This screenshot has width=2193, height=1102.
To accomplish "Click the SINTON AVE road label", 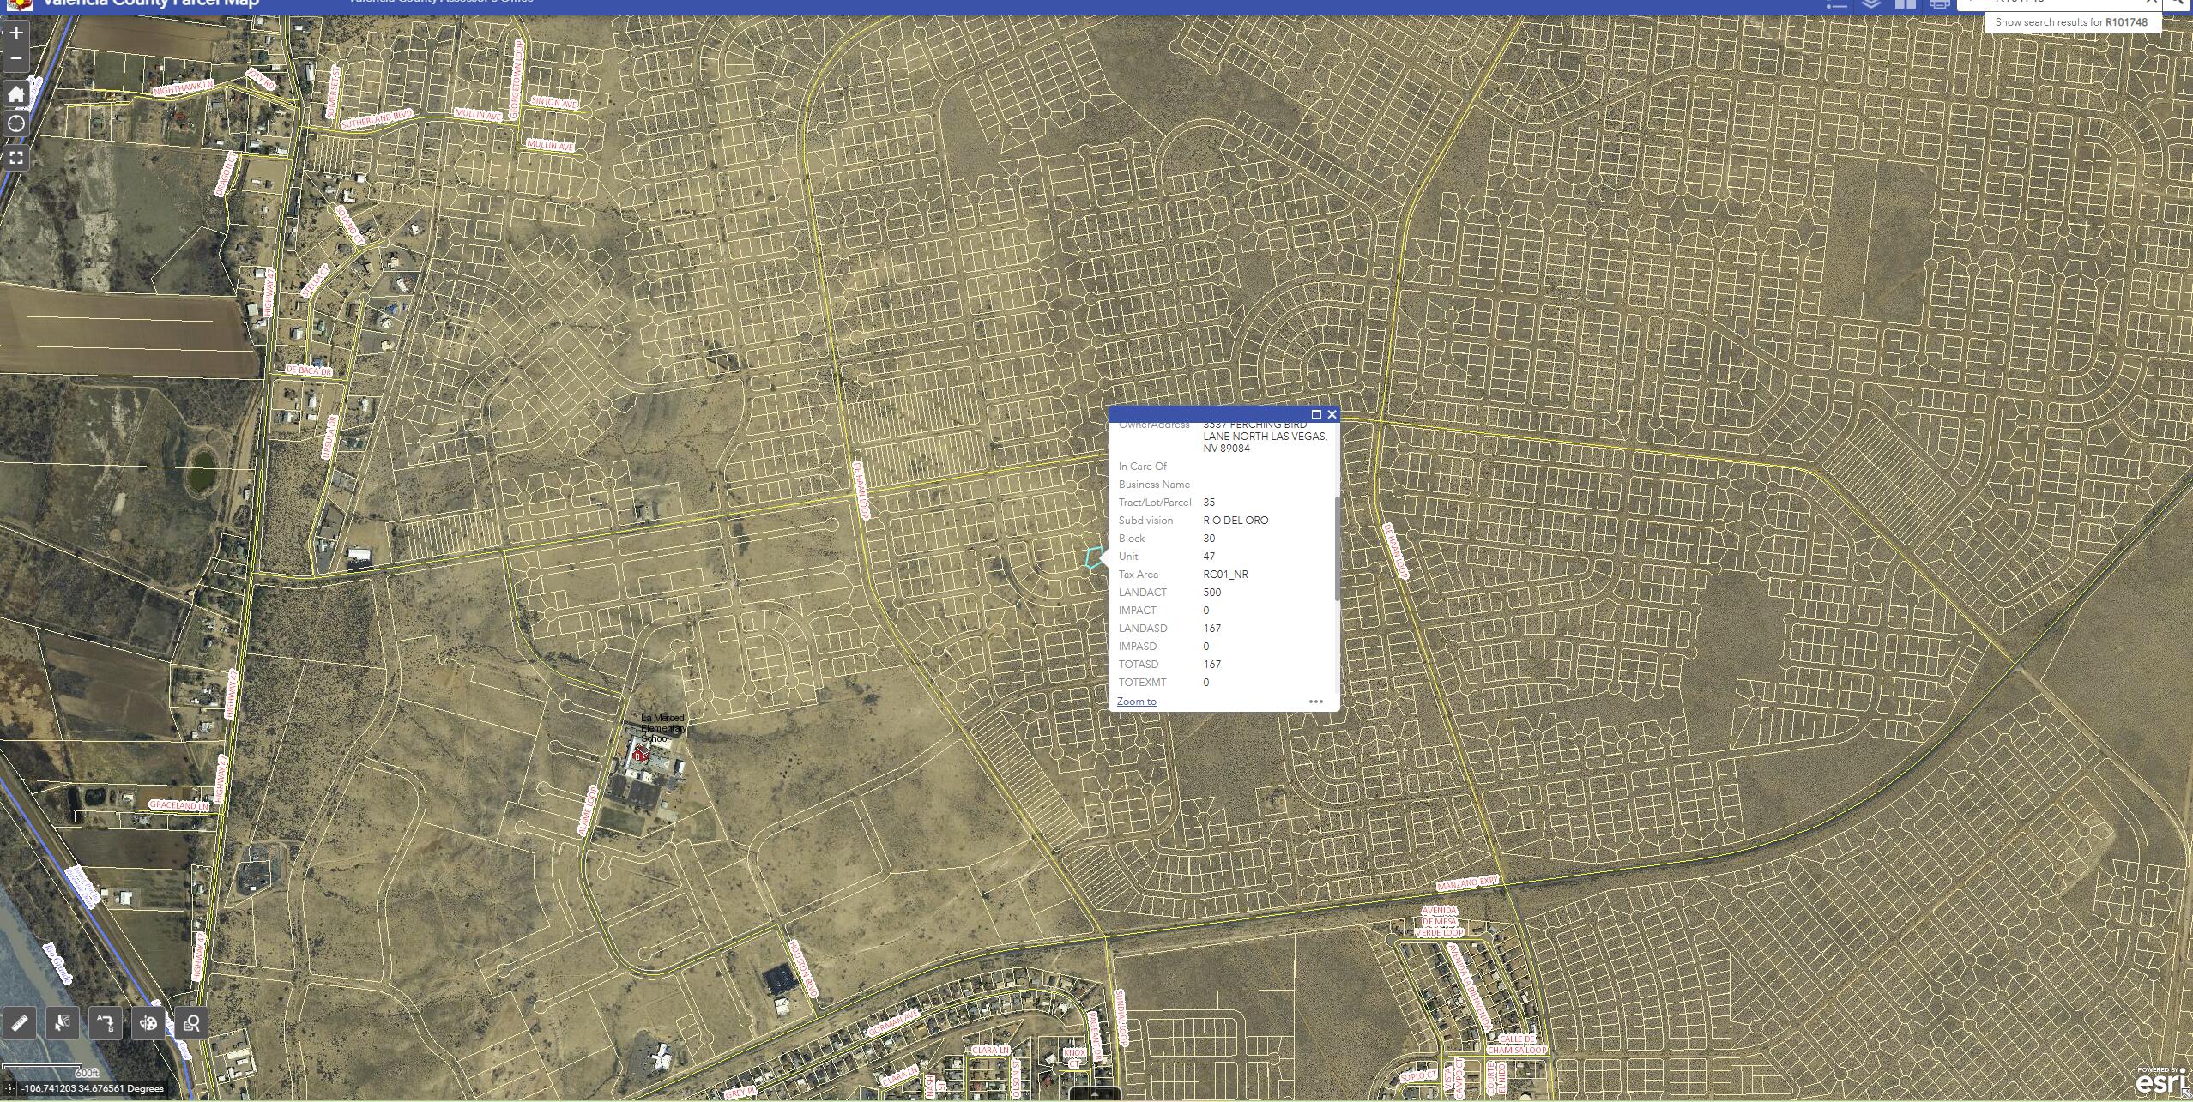I will (x=554, y=103).
